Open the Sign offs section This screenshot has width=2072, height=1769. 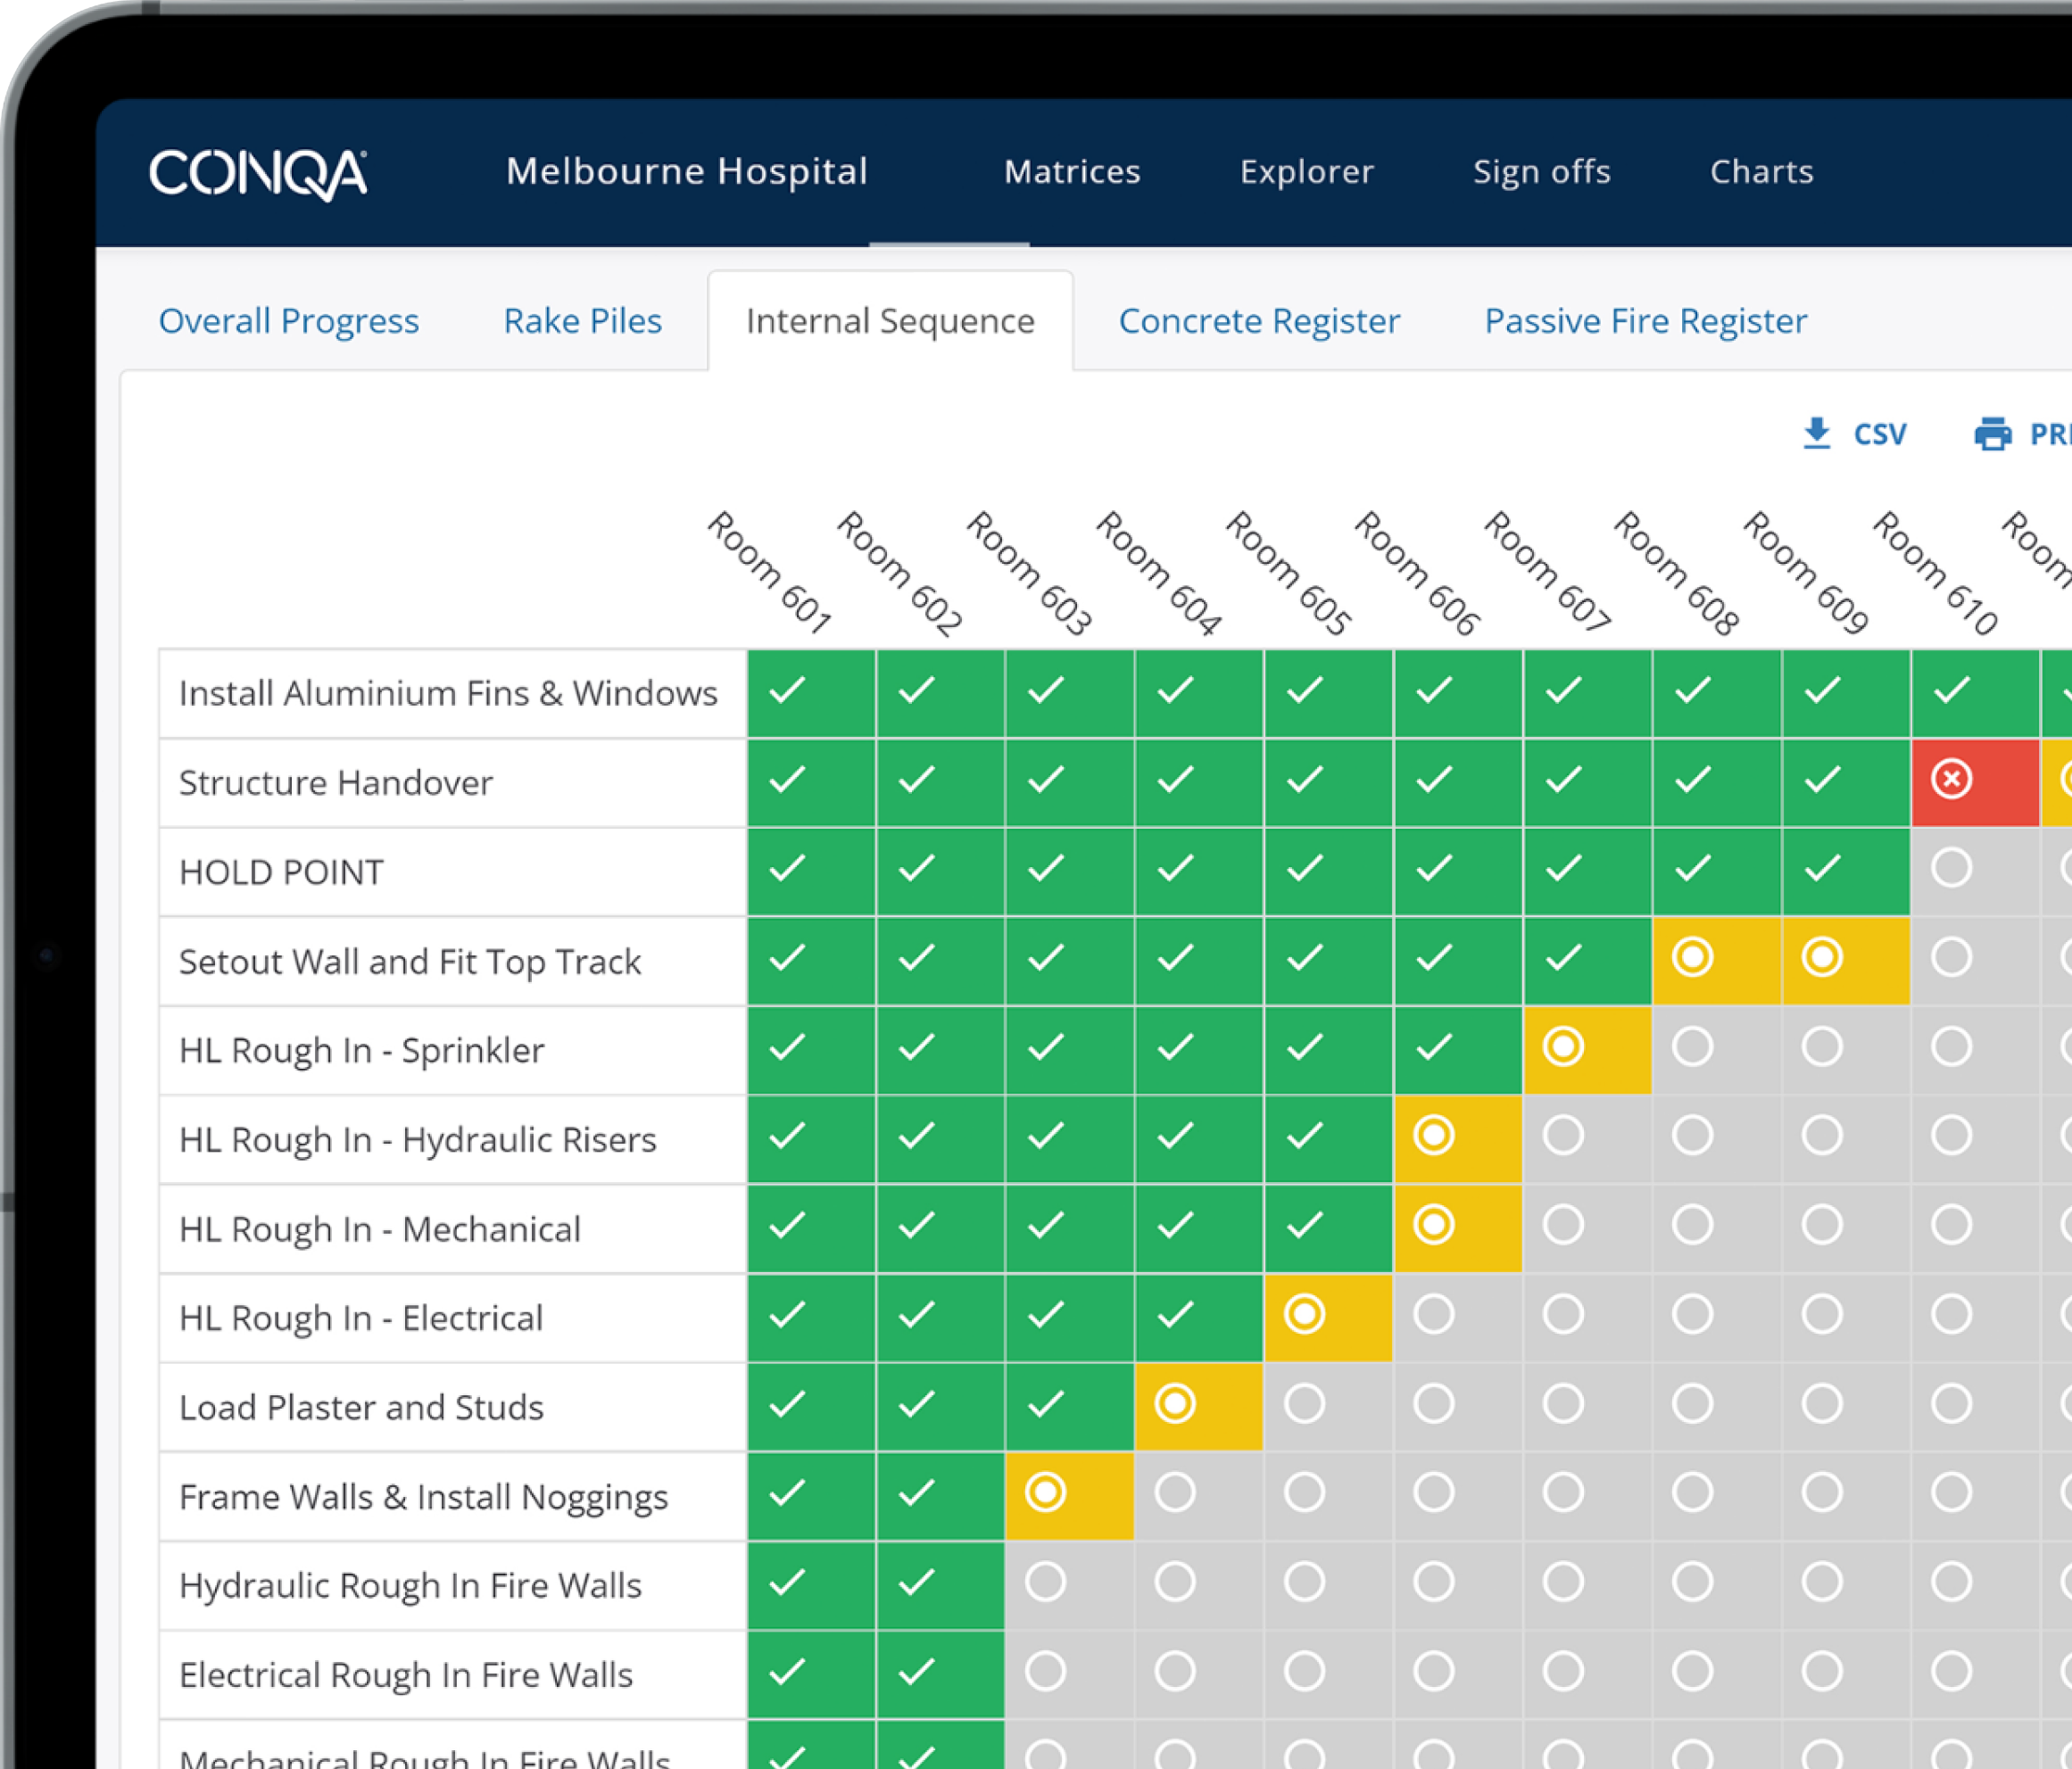pyautogui.click(x=1542, y=172)
